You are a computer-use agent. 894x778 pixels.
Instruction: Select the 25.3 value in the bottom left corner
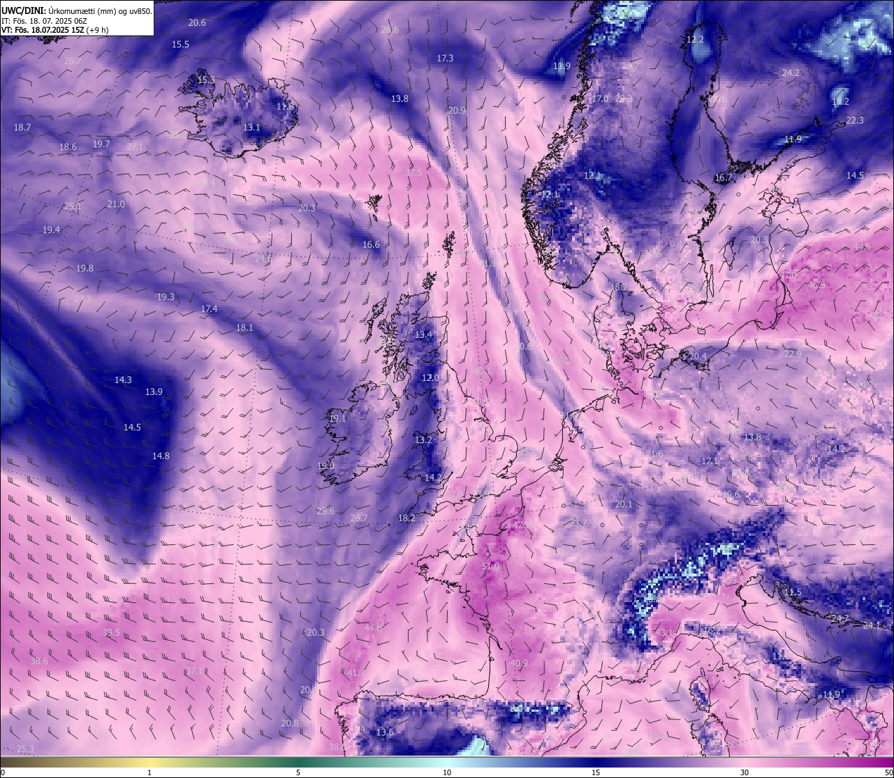coord(24,749)
